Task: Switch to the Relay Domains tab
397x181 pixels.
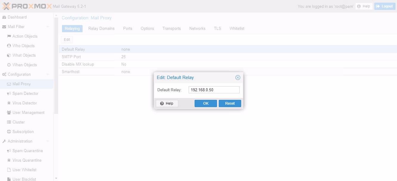Action: 101,29
